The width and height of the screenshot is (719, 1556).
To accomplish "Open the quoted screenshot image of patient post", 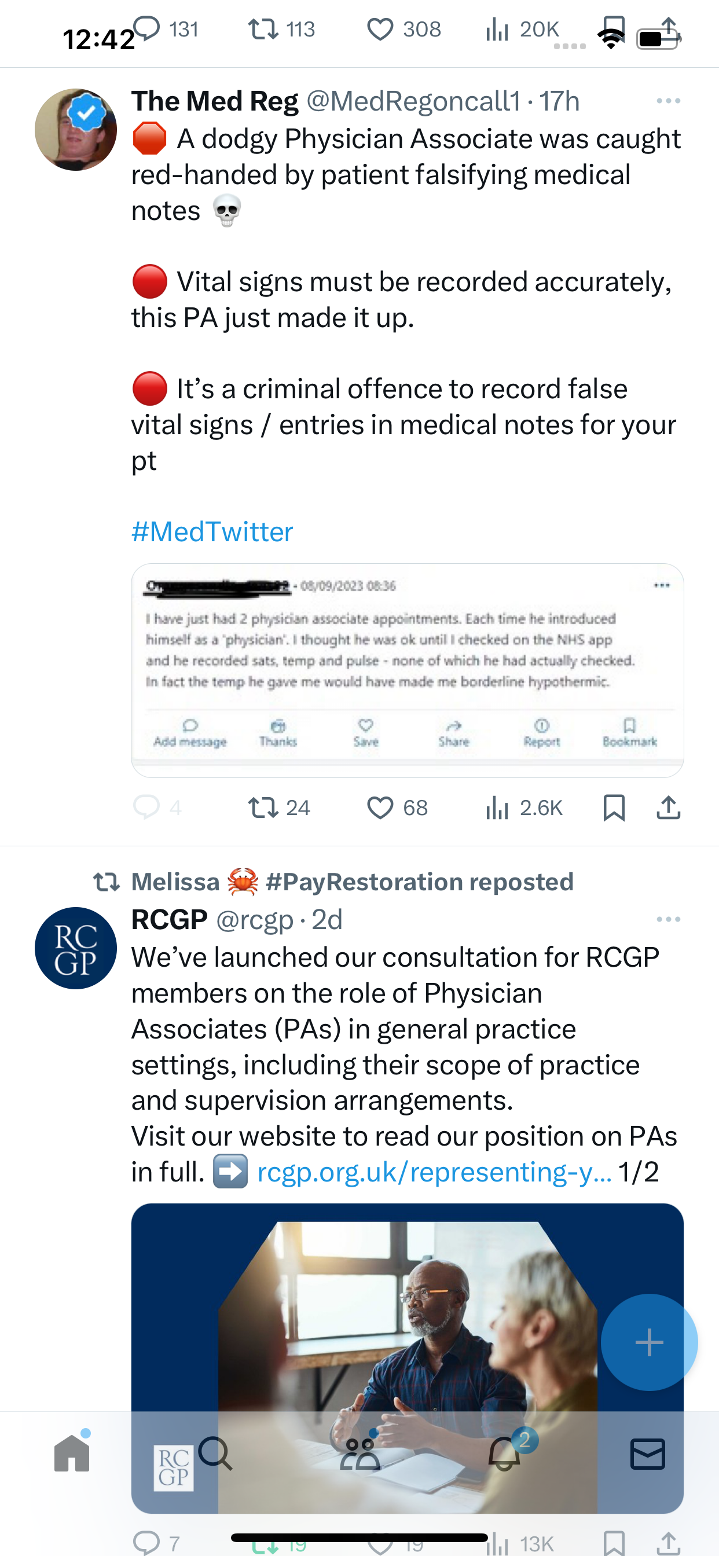I will (407, 670).
